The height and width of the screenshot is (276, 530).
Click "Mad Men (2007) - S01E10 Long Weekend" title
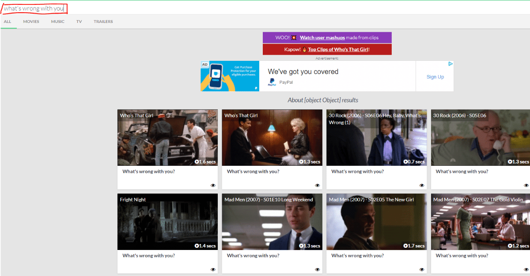[x=269, y=200]
